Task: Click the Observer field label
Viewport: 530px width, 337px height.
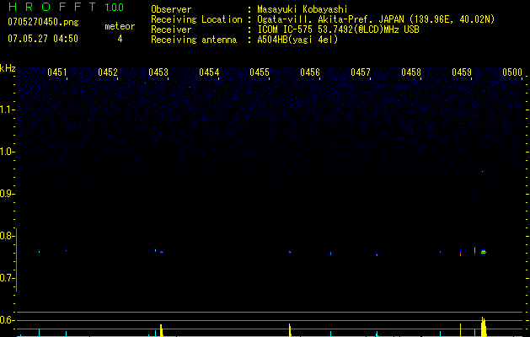Action: (x=171, y=9)
